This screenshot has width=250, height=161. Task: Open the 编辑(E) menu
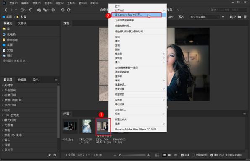pos(25,3)
